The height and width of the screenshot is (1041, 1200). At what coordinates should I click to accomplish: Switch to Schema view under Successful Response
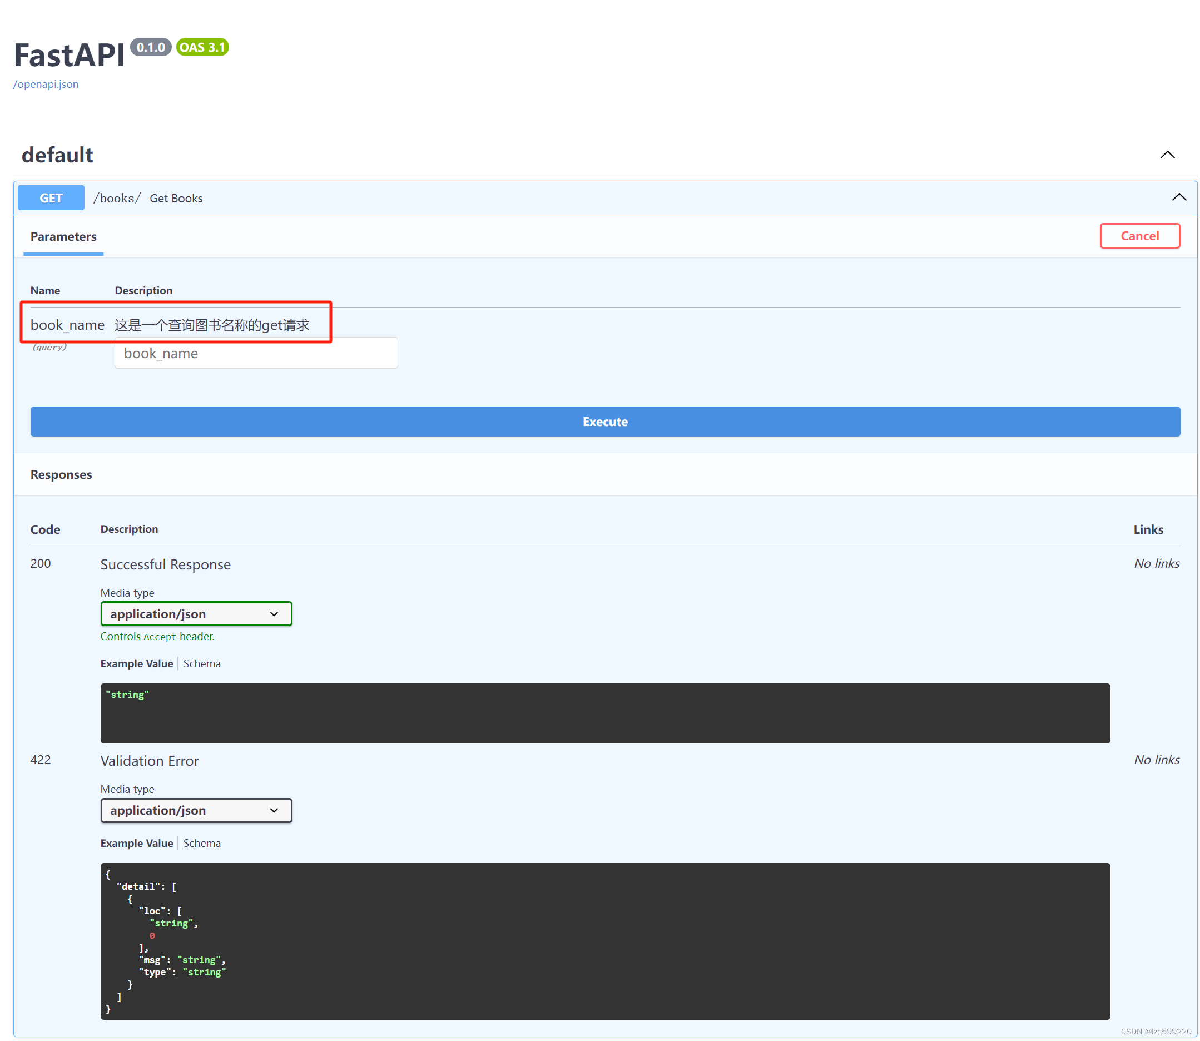pos(201,663)
